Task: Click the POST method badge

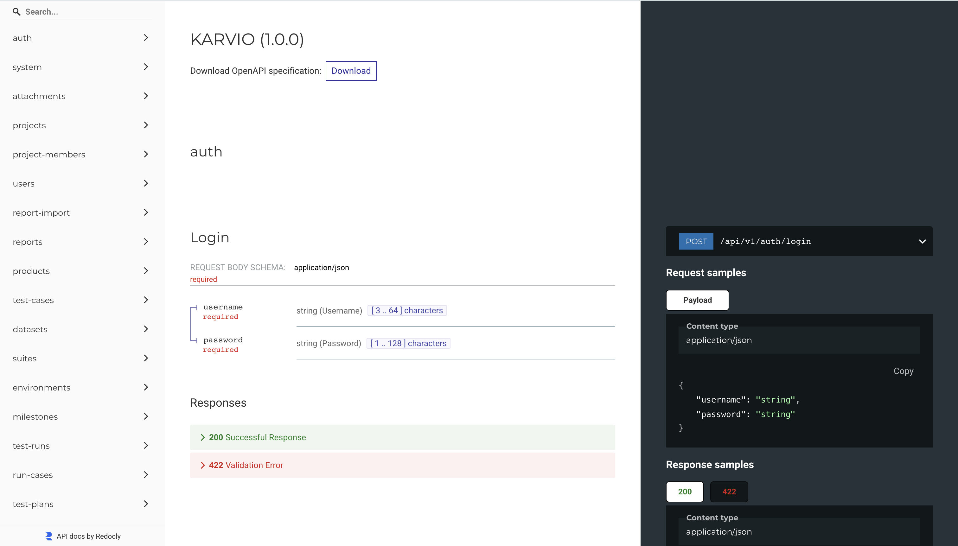Action: 696,241
